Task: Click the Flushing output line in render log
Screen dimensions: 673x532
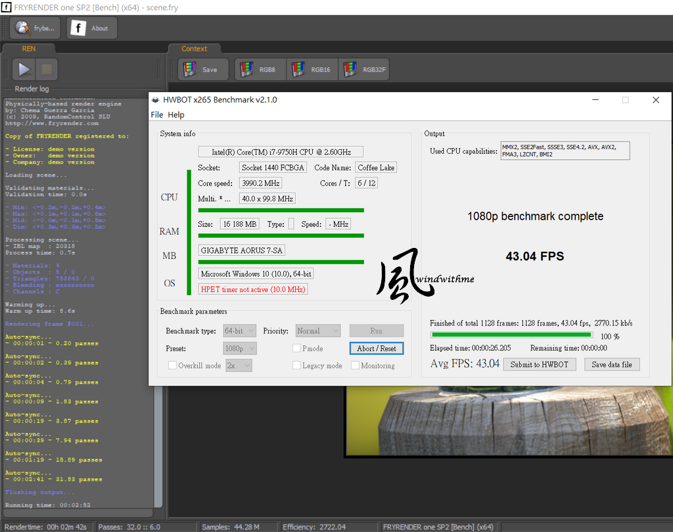Action: [39, 492]
